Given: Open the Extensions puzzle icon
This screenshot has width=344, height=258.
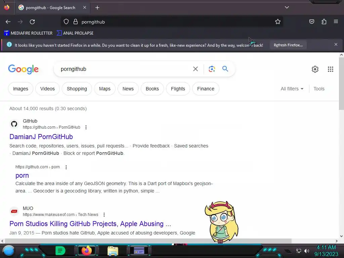Looking at the screenshot, I should (324, 21).
